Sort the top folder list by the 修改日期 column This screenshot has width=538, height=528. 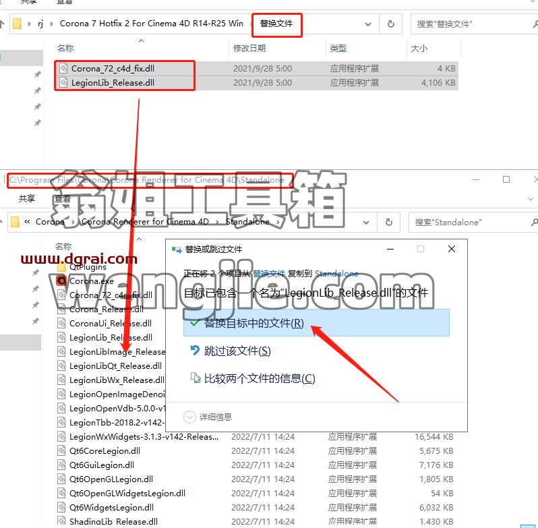(x=249, y=49)
